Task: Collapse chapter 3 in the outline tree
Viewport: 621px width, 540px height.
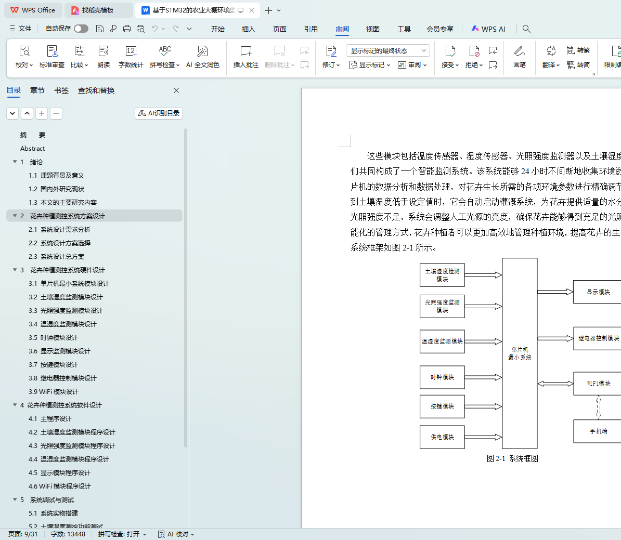Action: click(x=15, y=270)
